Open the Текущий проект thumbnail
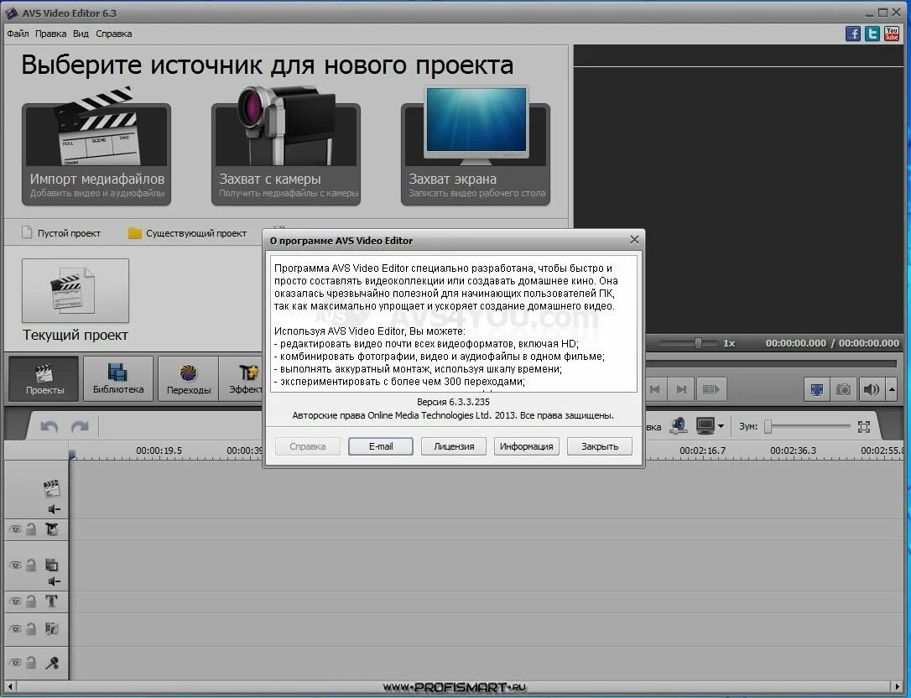This screenshot has height=698, width=911. tap(75, 290)
